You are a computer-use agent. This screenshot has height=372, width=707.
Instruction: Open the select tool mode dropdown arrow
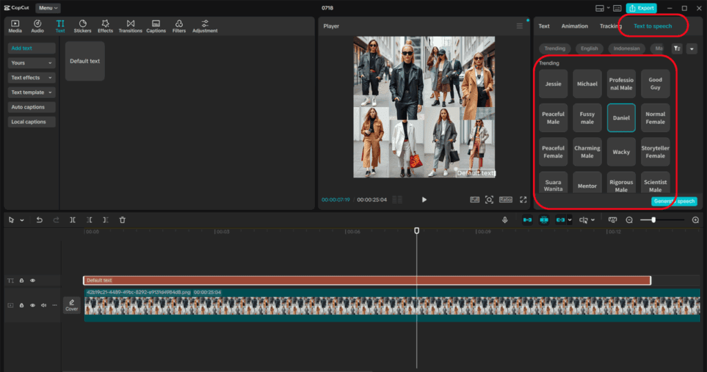click(x=21, y=220)
